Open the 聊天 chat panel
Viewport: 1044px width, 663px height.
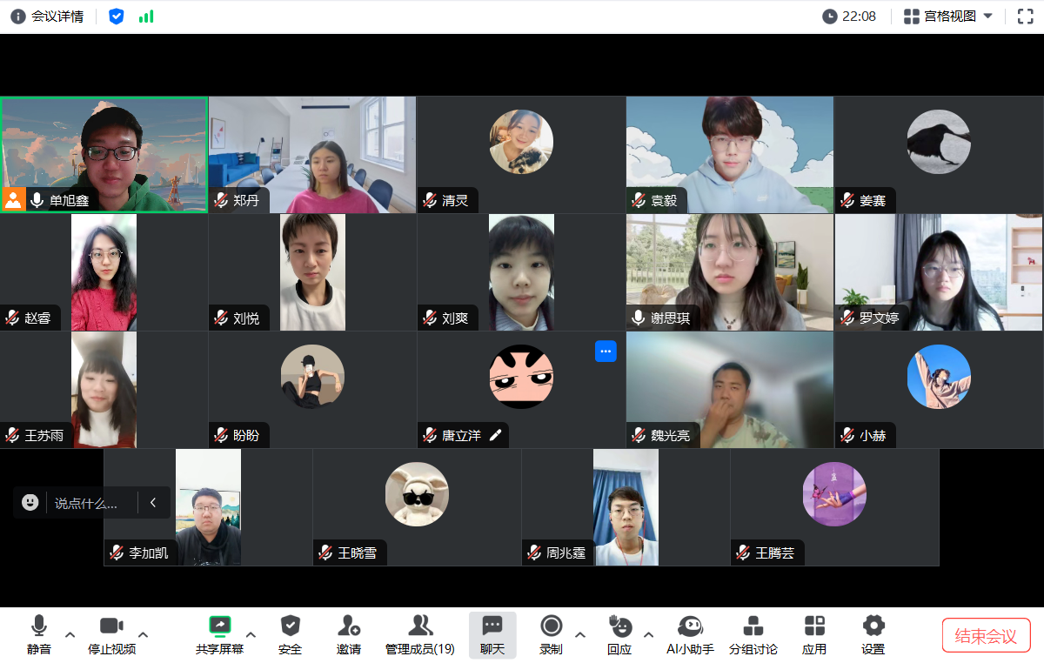[x=492, y=634]
